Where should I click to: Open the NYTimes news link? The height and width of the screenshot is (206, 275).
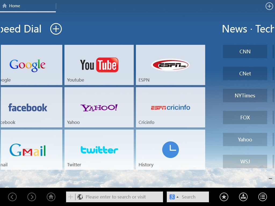tap(245, 95)
